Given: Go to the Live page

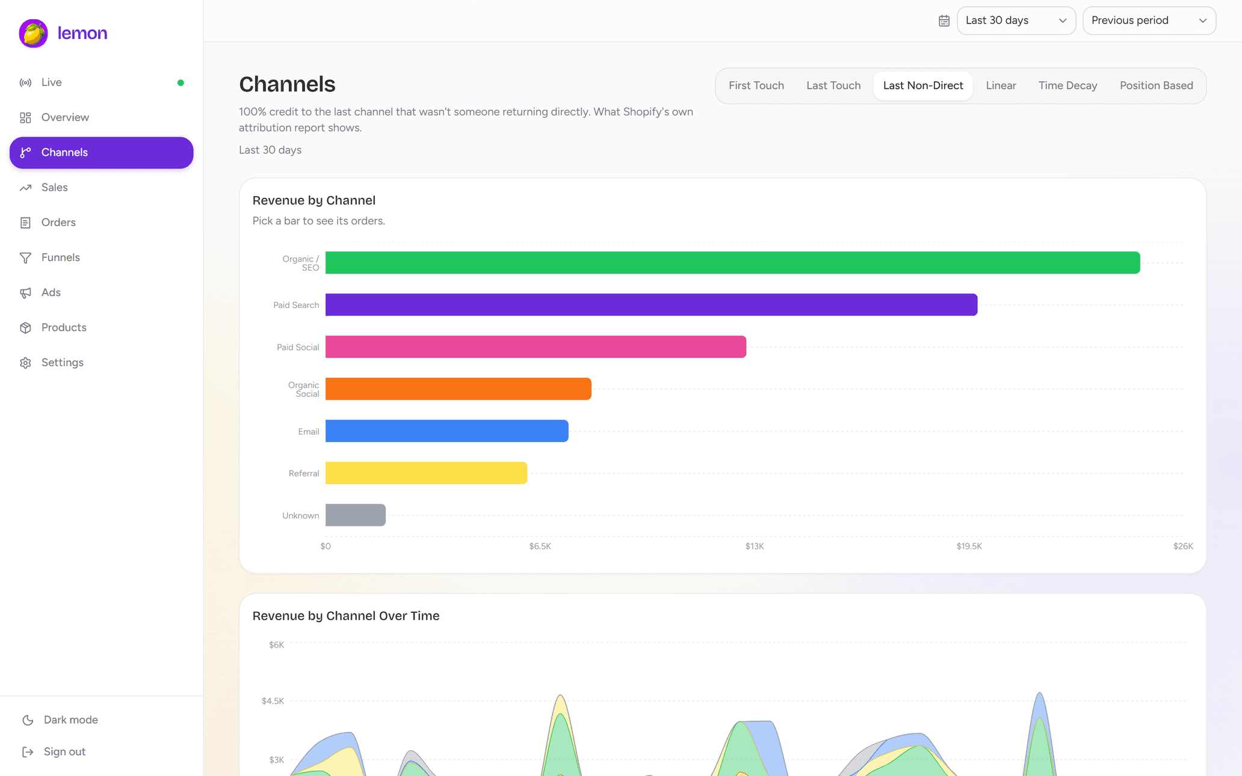Looking at the screenshot, I should pos(101,82).
